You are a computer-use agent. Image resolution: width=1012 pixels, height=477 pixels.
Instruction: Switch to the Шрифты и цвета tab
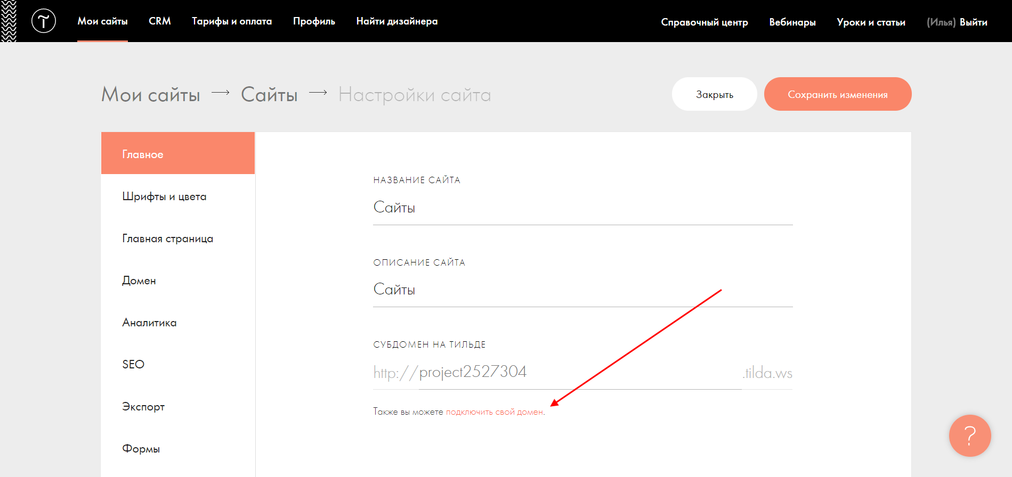coord(164,196)
